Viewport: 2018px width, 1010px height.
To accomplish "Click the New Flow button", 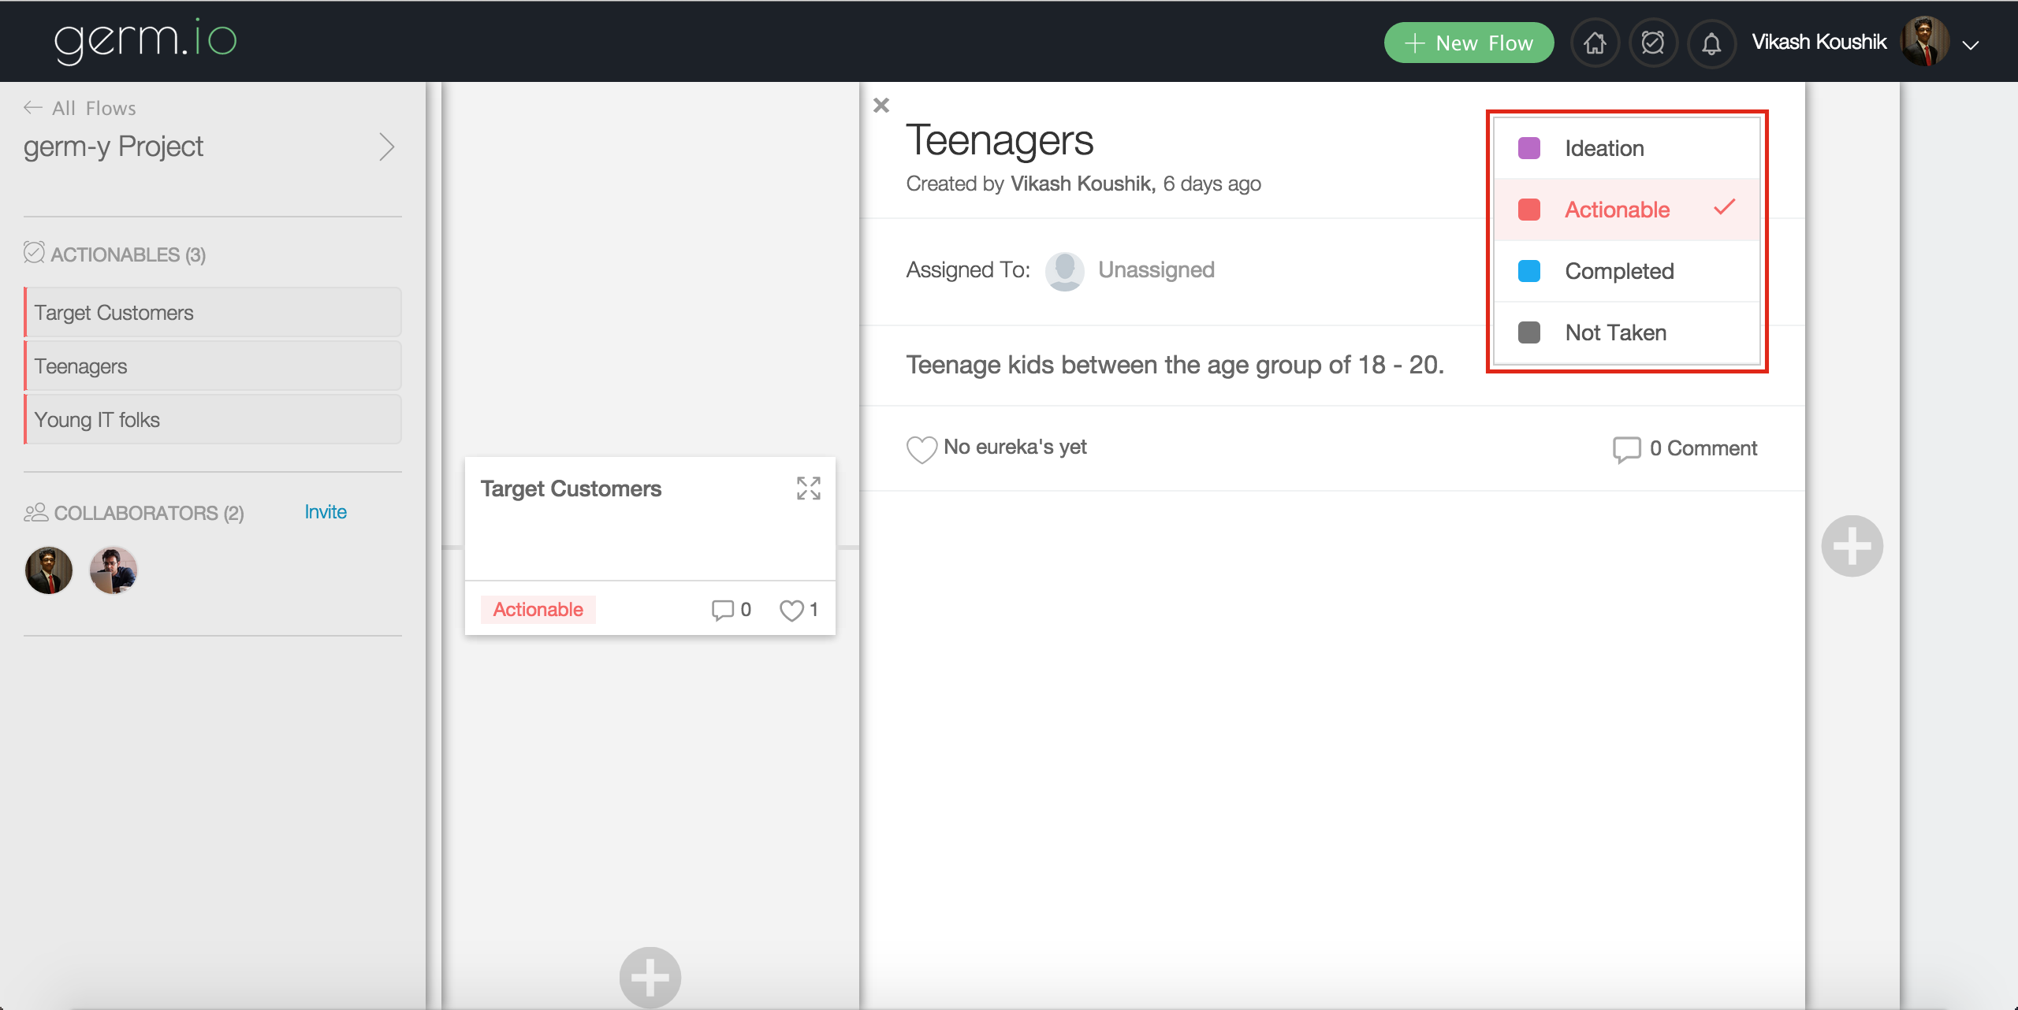I will tap(1469, 43).
